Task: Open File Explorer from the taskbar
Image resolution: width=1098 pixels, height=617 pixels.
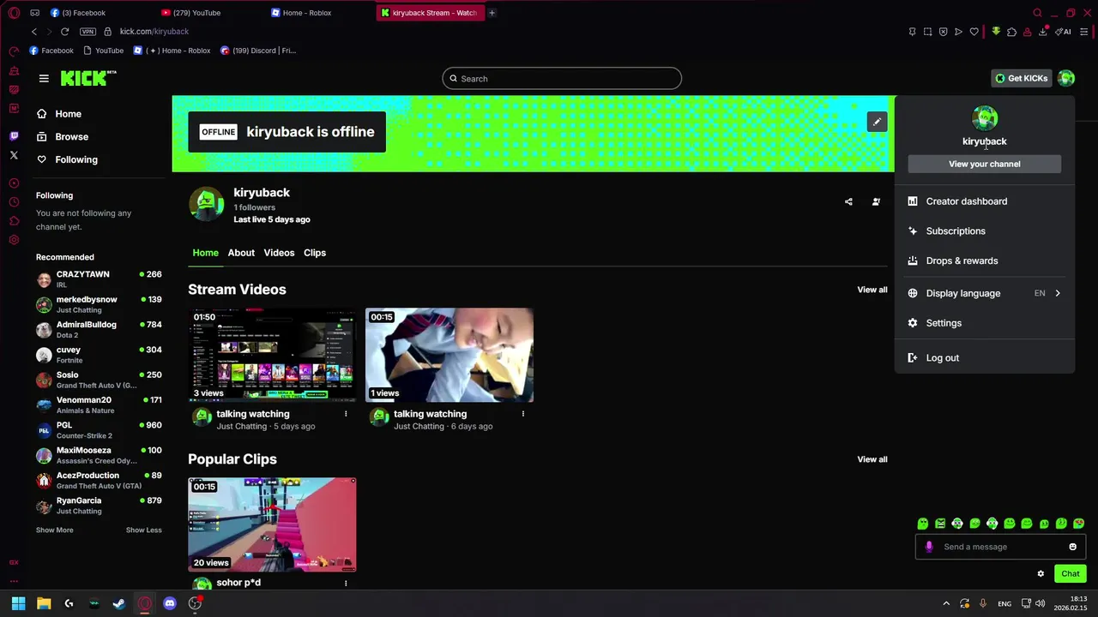Action: [44, 603]
